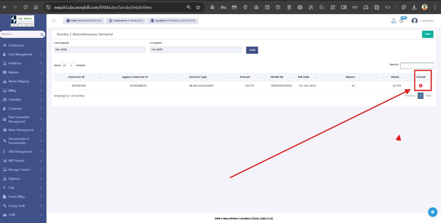
Task: Expand New Connection Management menu
Action: (23, 119)
